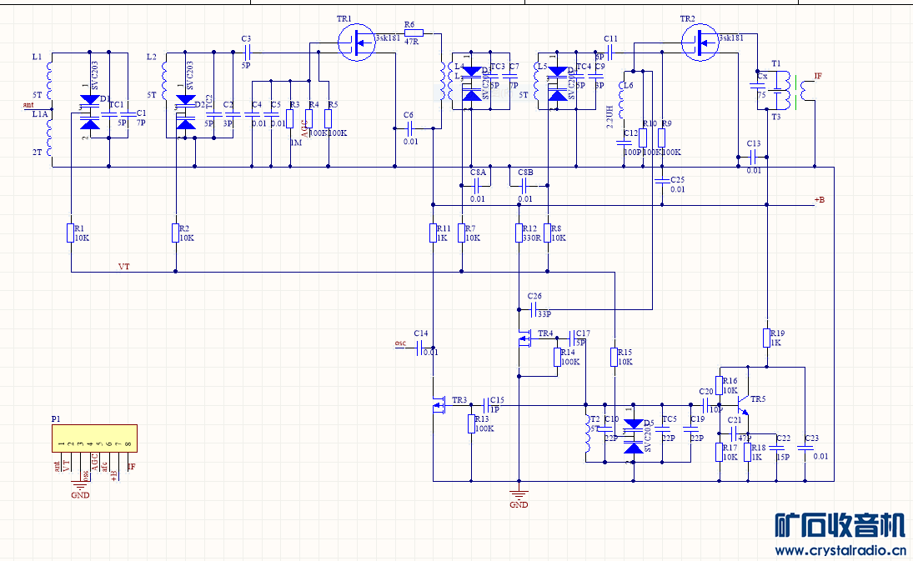Select capacitor C15 1P
Image resolution: width=913 pixels, height=561 pixels.
click(x=488, y=405)
